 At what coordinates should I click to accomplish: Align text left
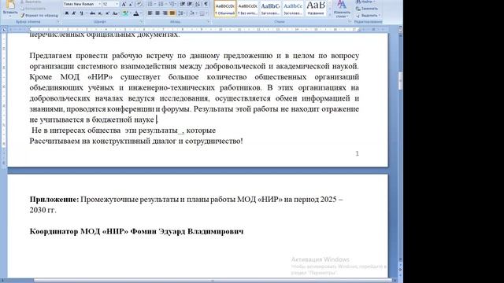(x=150, y=13)
